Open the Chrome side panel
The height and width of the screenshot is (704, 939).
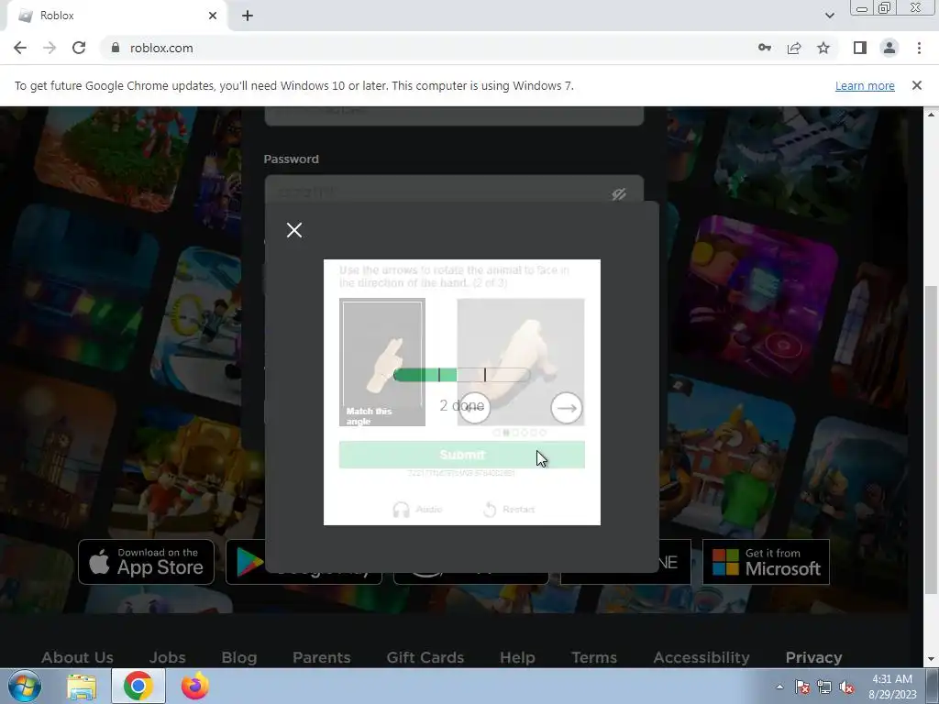tap(860, 48)
